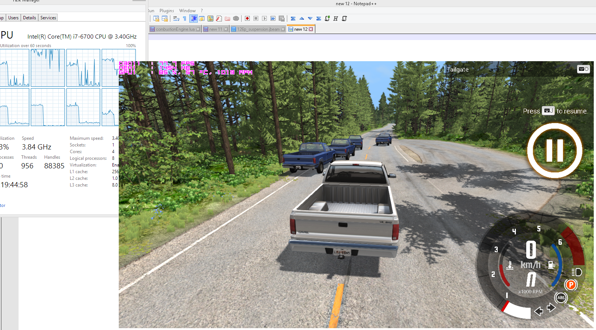Open the user-defined language dialog icon
The width and height of the screenshot is (596, 330).
click(202, 19)
